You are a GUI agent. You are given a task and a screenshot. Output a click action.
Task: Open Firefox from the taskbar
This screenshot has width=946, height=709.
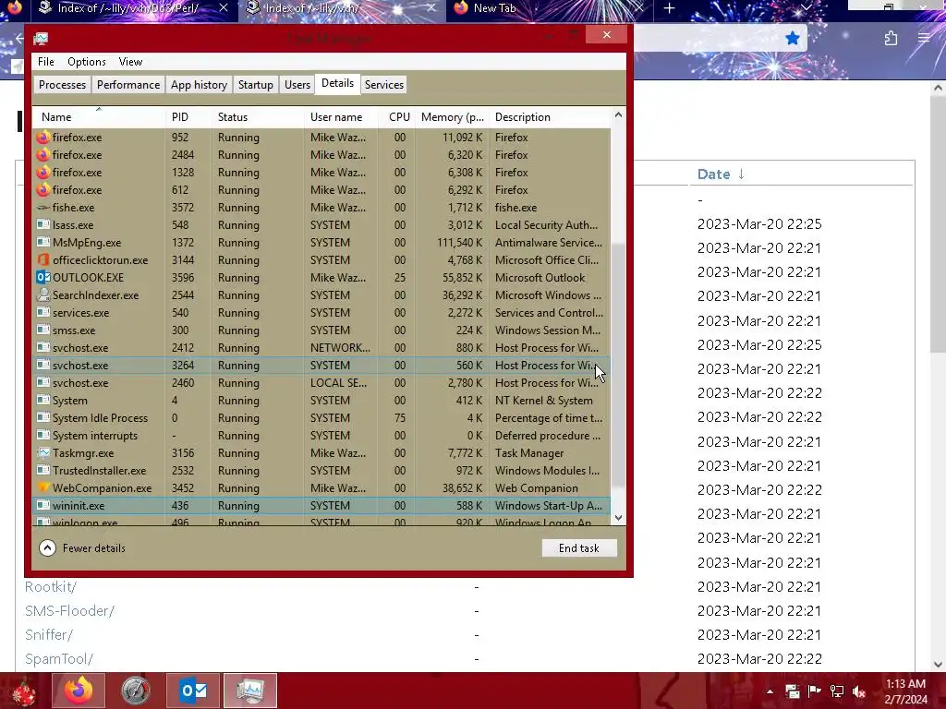(x=79, y=691)
